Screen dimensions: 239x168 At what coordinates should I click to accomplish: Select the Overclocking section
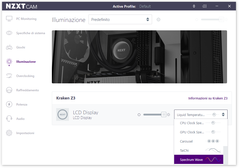pyautogui.click(x=25, y=76)
